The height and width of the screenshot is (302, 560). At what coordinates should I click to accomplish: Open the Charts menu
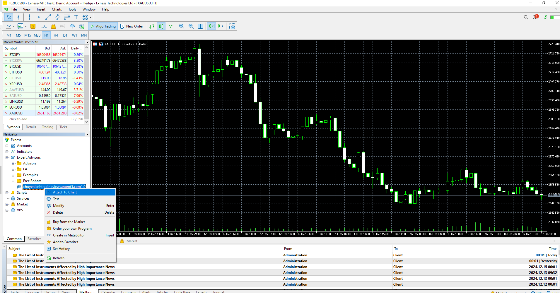[x=57, y=9]
